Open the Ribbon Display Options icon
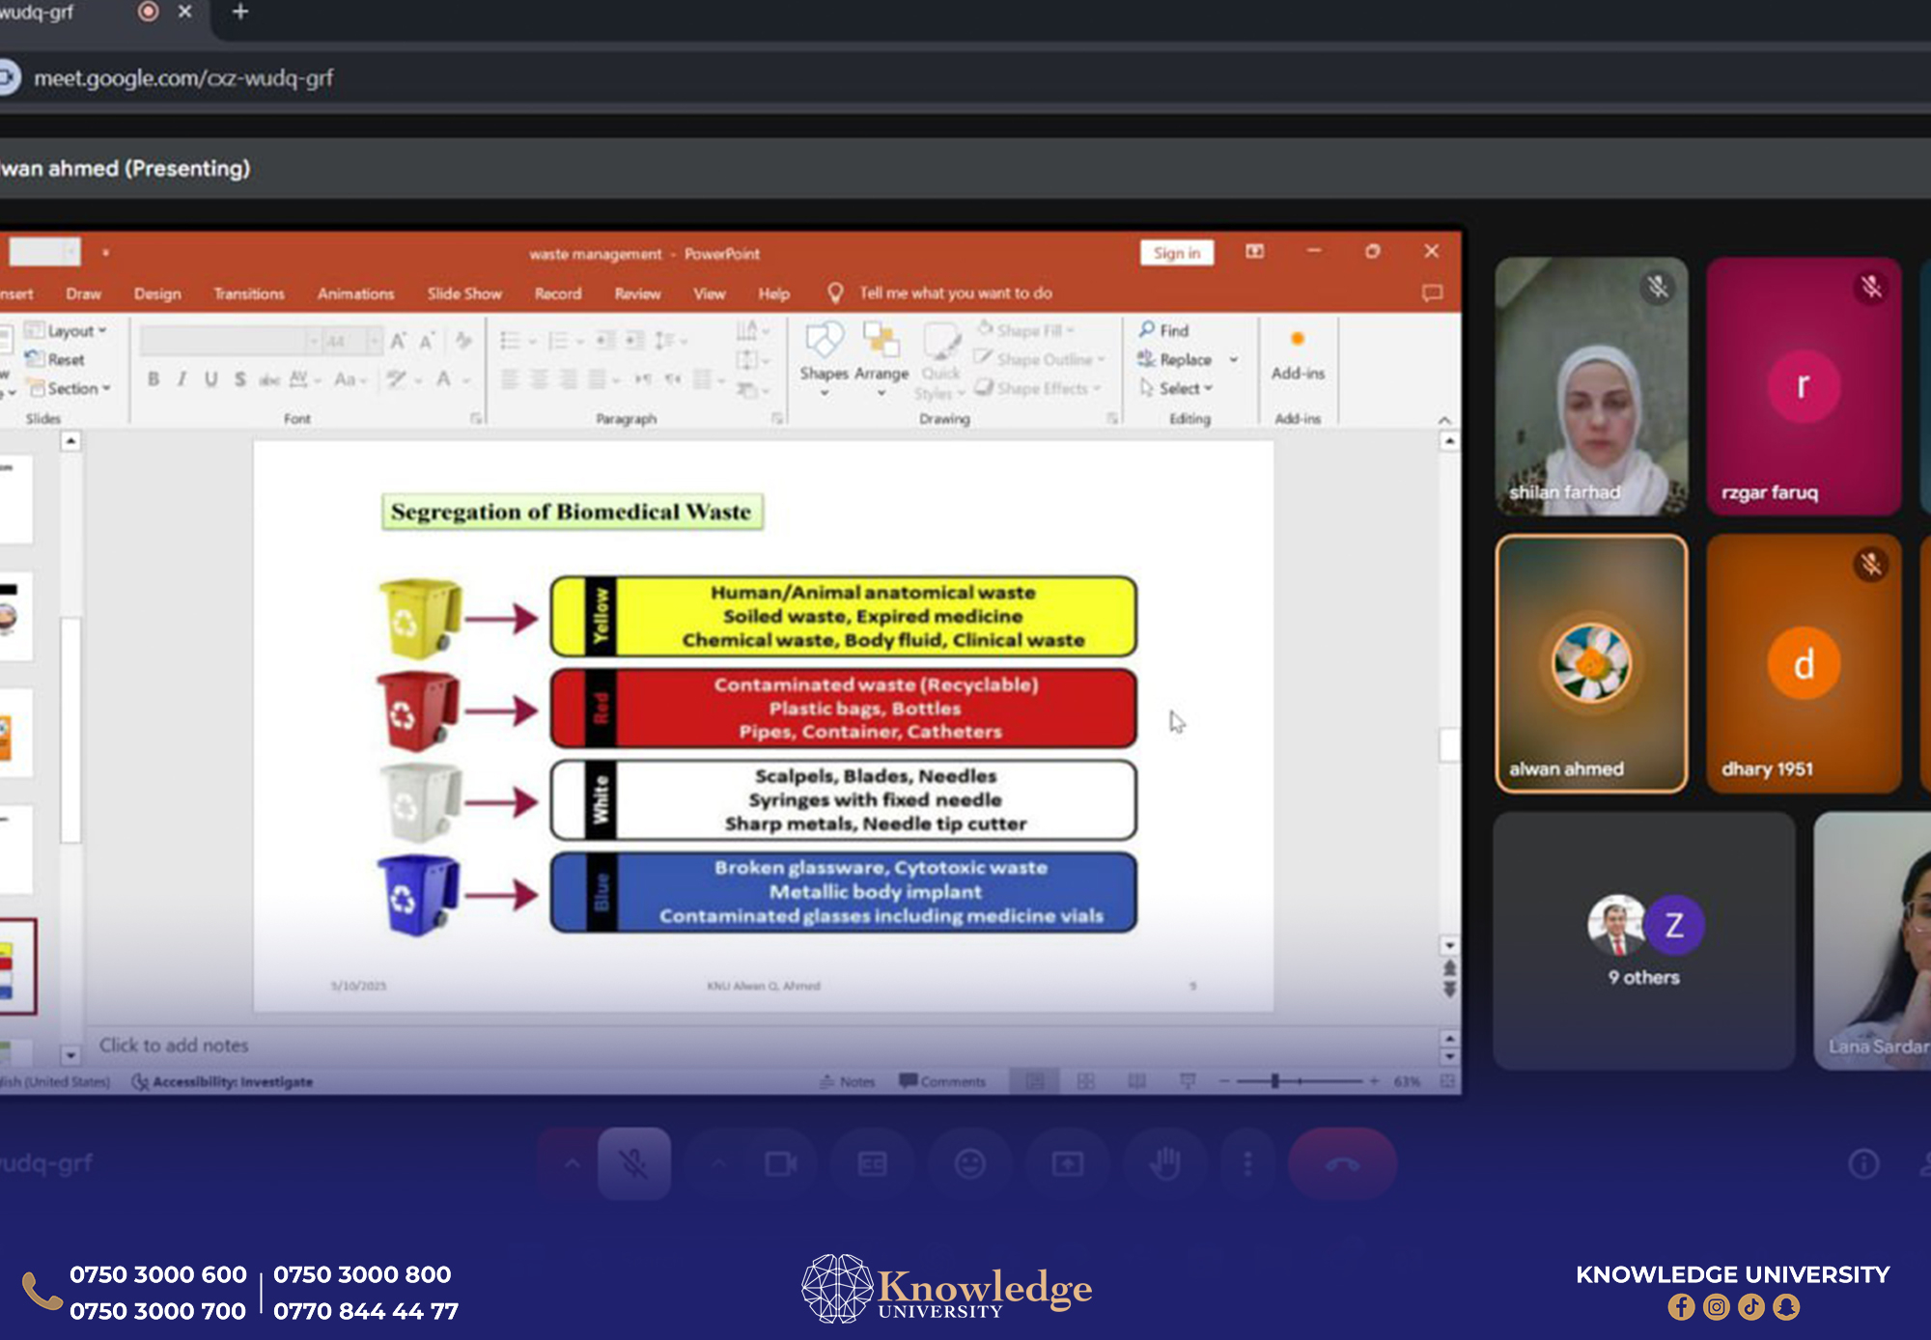Viewport: 1931px width, 1340px height. pyautogui.click(x=1254, y=252)
